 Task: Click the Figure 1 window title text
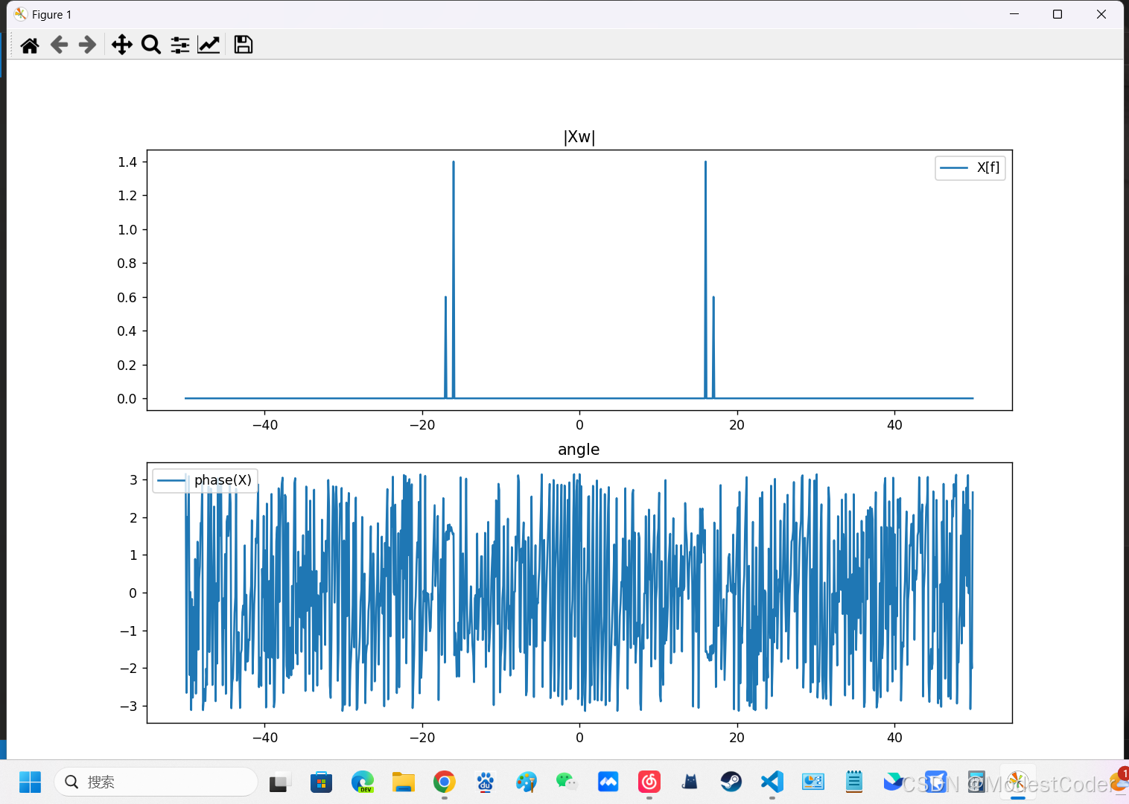tap(51, 15)
